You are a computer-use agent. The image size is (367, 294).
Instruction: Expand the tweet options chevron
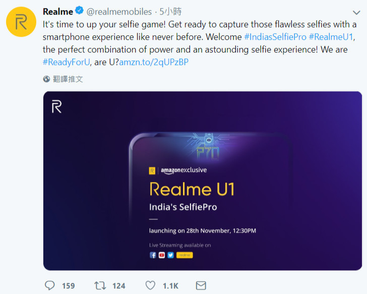click(x=357, y=11)
